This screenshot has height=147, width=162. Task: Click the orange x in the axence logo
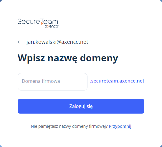pos(49,26)
